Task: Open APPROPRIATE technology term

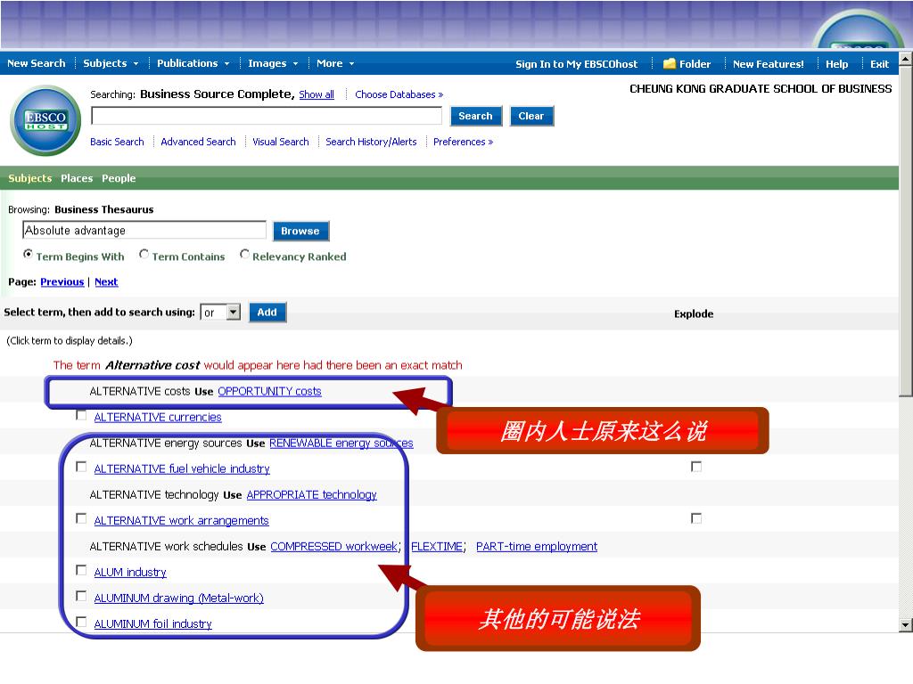Action: [x=311, y=494]
